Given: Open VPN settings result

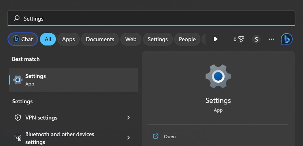Looking at the screenshot, I should pyautogui.click(x=73, y=118).
